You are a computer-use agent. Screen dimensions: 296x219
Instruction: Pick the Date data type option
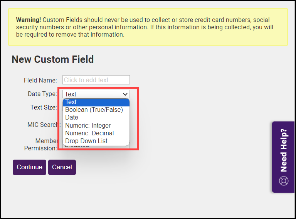click(72, 118)
